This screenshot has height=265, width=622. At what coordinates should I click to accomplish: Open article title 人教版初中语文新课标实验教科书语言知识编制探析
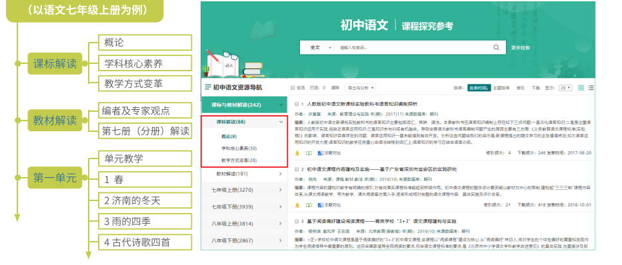tap(362, 105)
